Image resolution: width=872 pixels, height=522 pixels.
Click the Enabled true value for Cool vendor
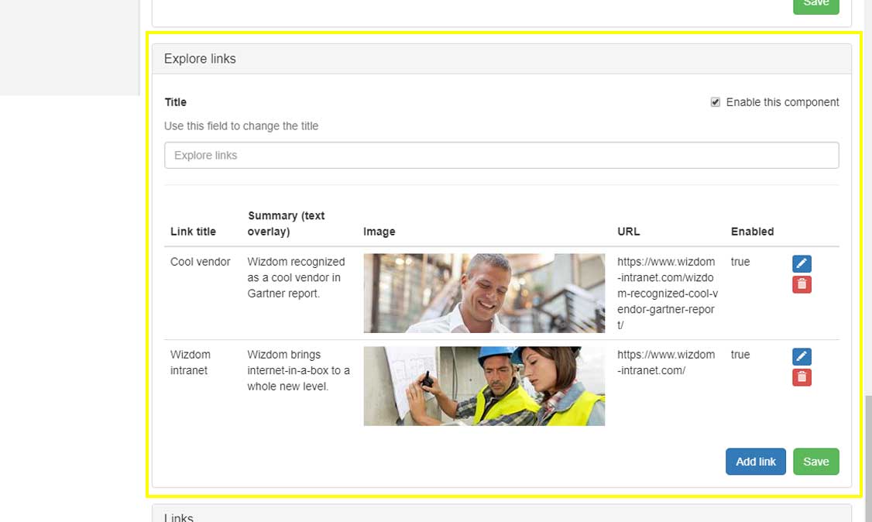[x=740, y=262]
